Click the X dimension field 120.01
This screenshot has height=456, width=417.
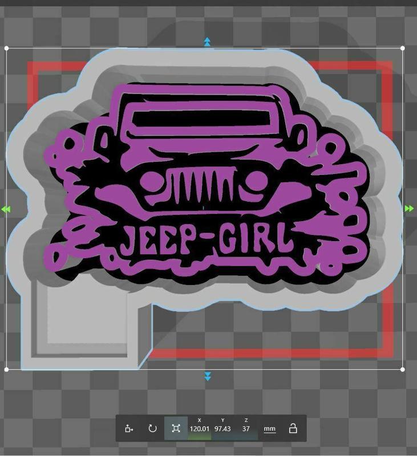(x=199, y=429)
